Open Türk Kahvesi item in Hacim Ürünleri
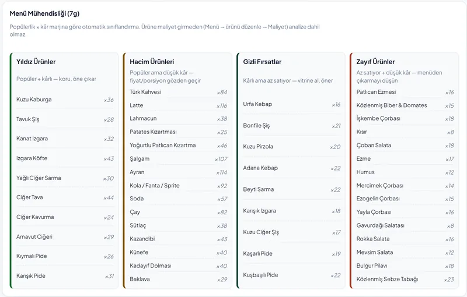The width and height of the screenshot is (467, 297). coord(179,92)
